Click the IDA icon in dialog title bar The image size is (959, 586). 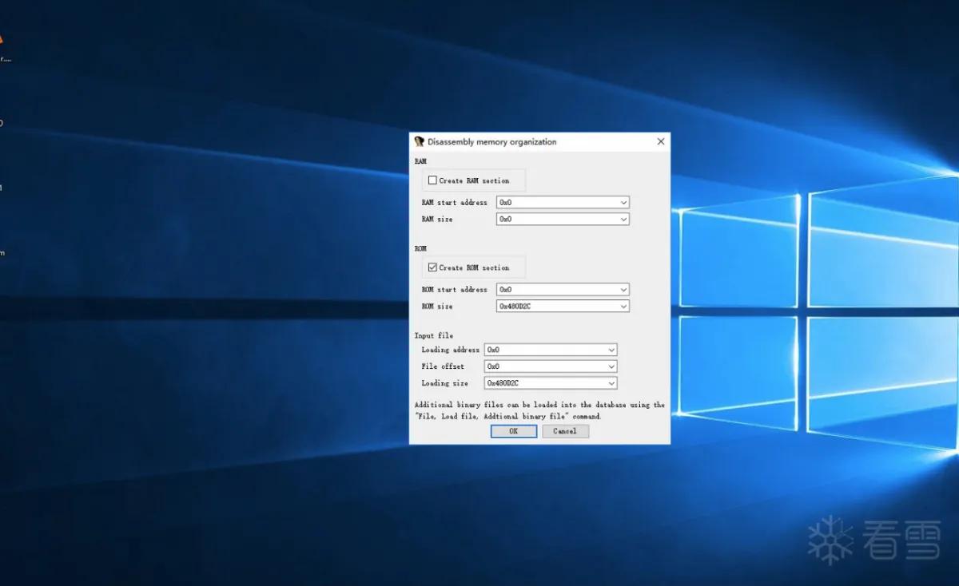(419, 141)
